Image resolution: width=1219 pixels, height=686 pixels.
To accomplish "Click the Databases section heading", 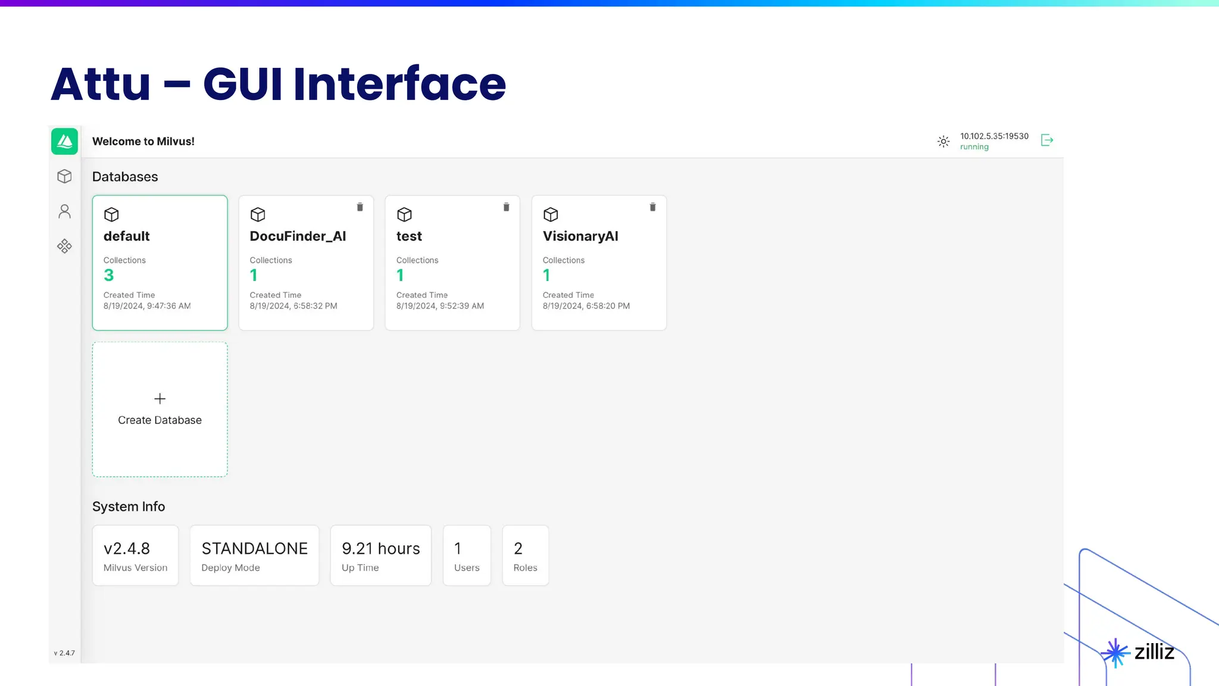I will pos(125,177).
